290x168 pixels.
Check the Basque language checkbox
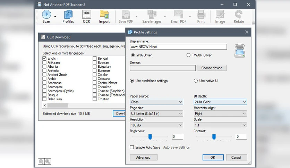click(x=44, y=95)
